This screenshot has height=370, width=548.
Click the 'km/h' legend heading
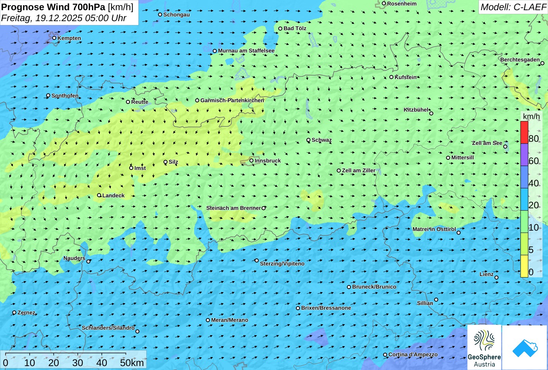click(x=531, y=116)
